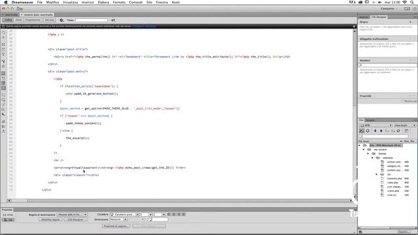
Task: Click the top icon in code toolbar
Action: 3,32
